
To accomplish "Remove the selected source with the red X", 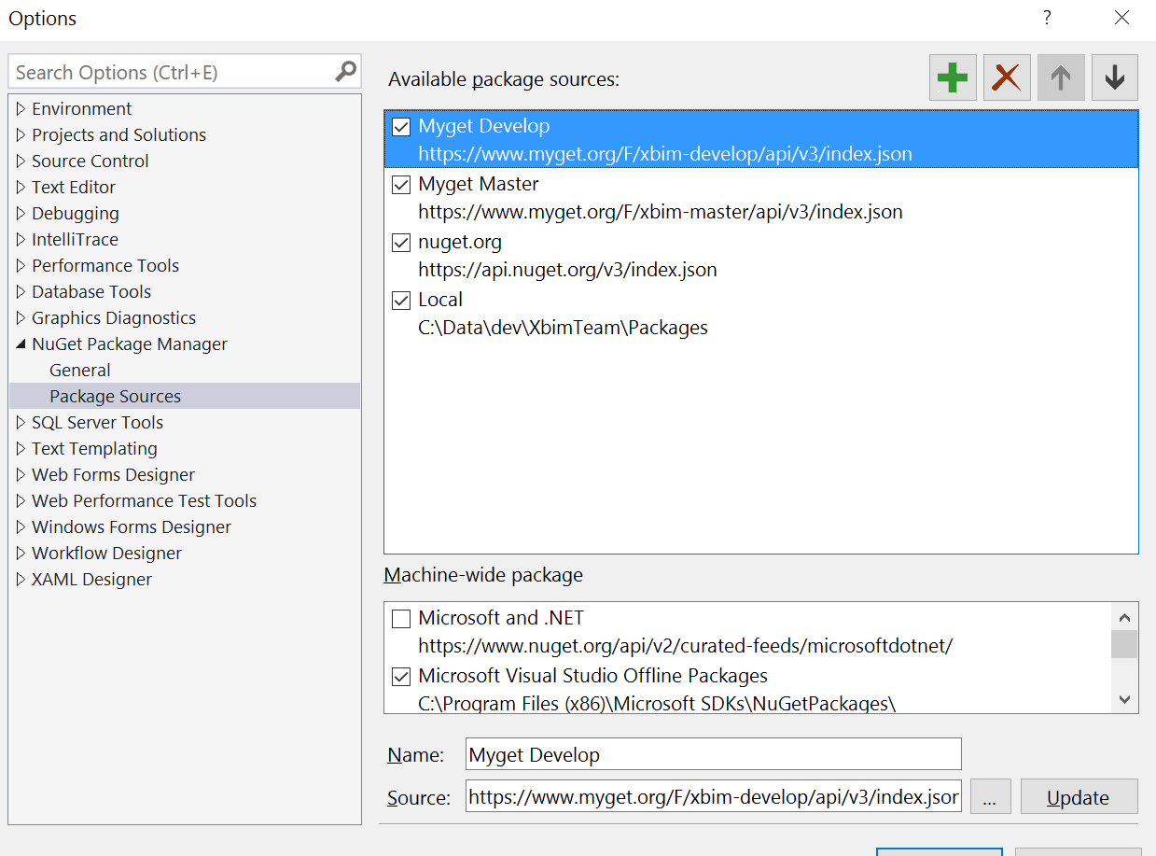I will point(1006,77).
